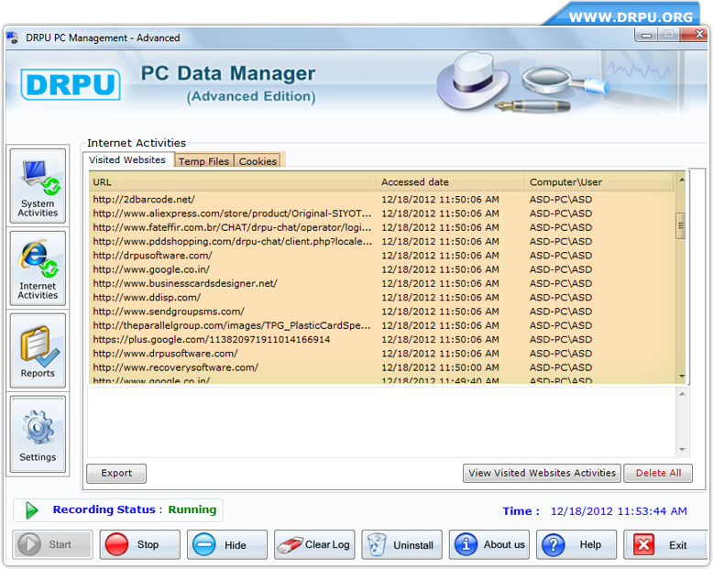Select the plus.google.com URL row

382,340
